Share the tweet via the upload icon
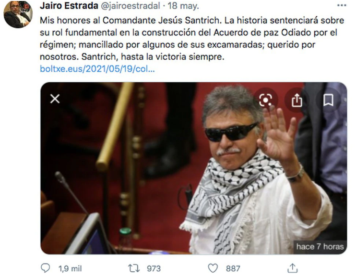 [293, 268]
